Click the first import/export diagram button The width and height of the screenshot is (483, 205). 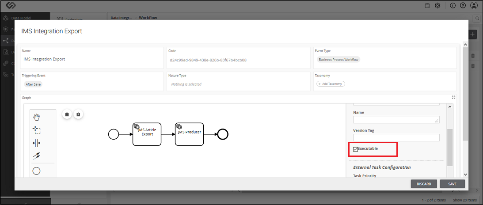(67, 114)
